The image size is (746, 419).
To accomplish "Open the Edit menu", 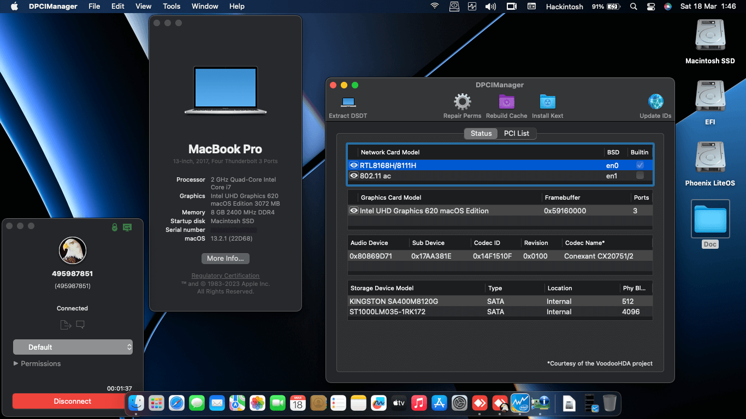I will point(118,7).
